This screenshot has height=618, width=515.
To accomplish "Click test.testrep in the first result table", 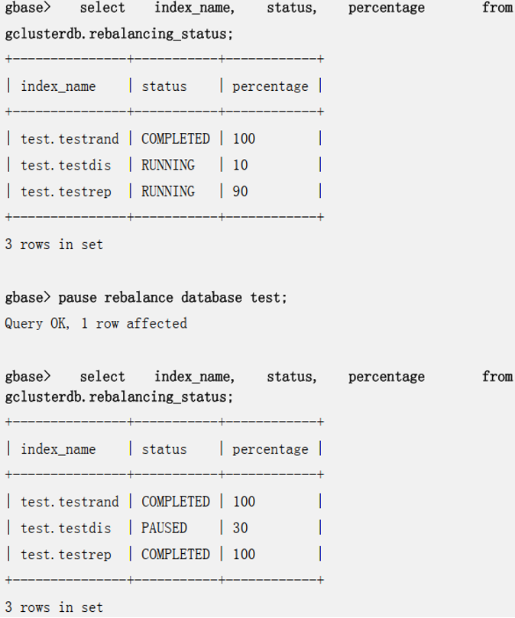I will point(66,191).
